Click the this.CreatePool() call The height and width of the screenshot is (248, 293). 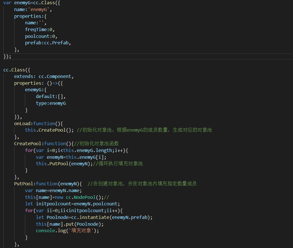[x=49, y=130]
